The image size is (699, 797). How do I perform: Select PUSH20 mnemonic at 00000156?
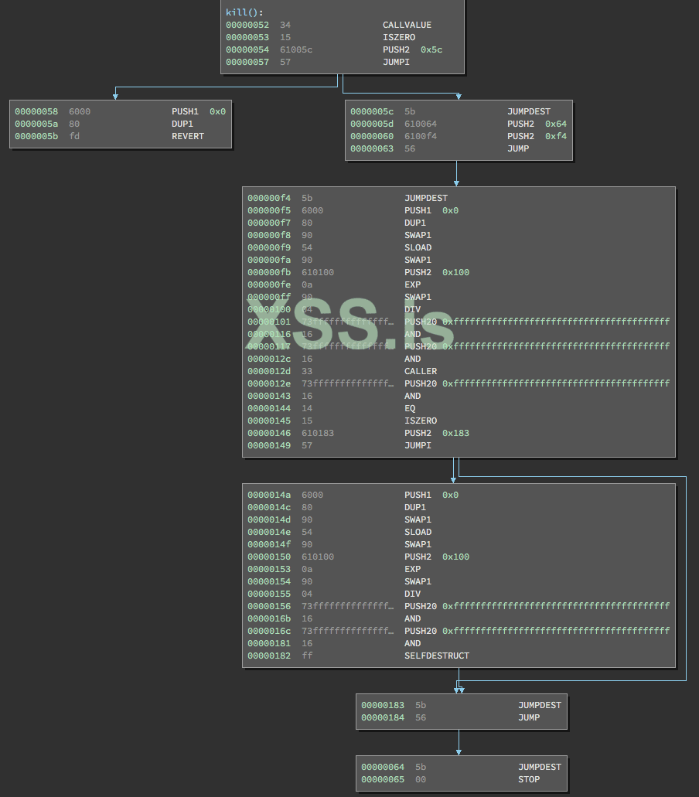click(x=421, y=606)
